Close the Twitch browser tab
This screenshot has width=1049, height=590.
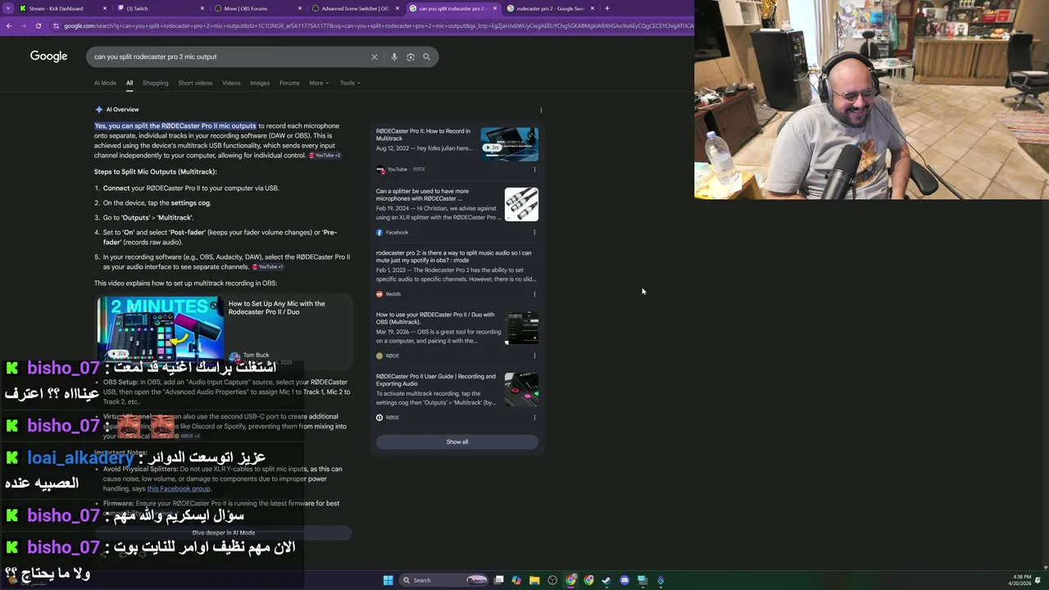click(202, 8)
